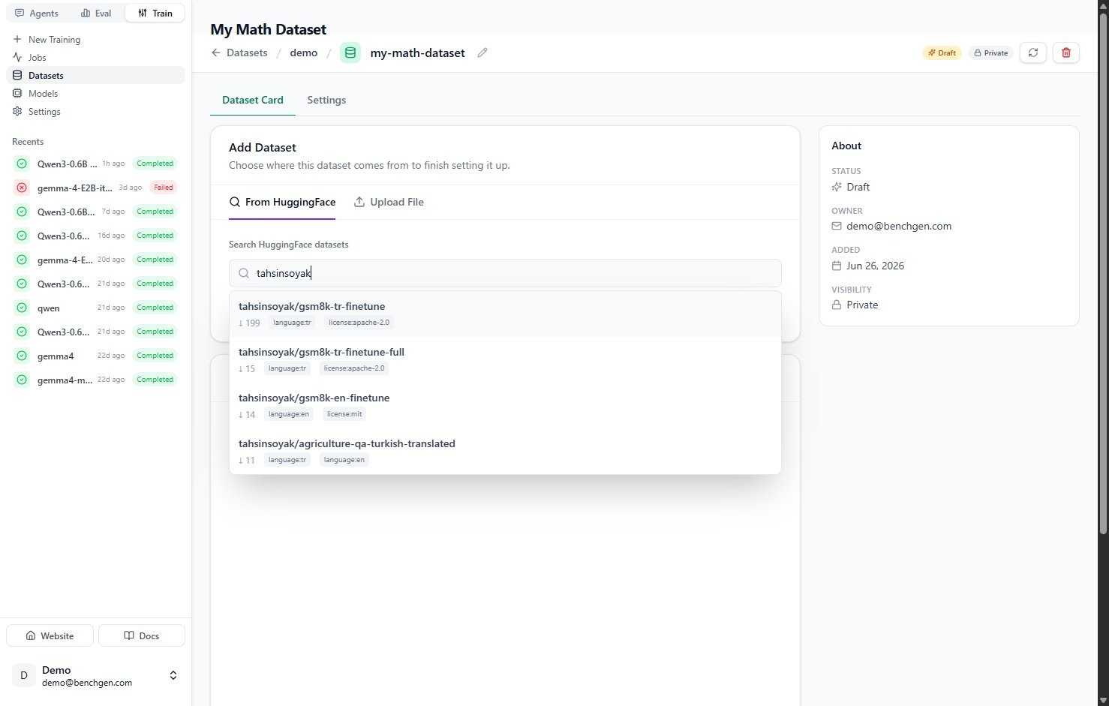1109x706 pixels.
Task: Click the gear icon beside sidebar Settings
Action: click(17, 111)
